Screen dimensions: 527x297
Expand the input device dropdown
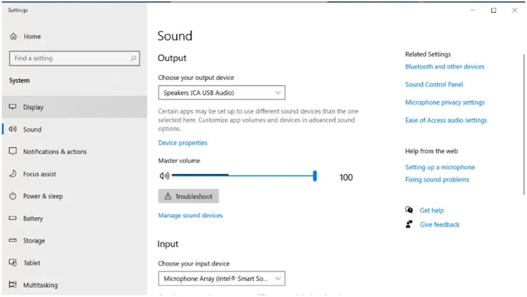(x=221, y=279)
